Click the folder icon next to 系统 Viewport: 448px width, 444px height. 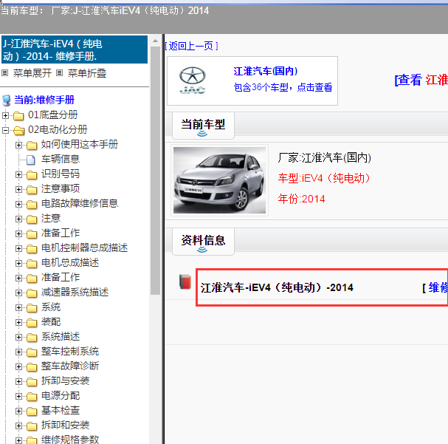[32, 308]
